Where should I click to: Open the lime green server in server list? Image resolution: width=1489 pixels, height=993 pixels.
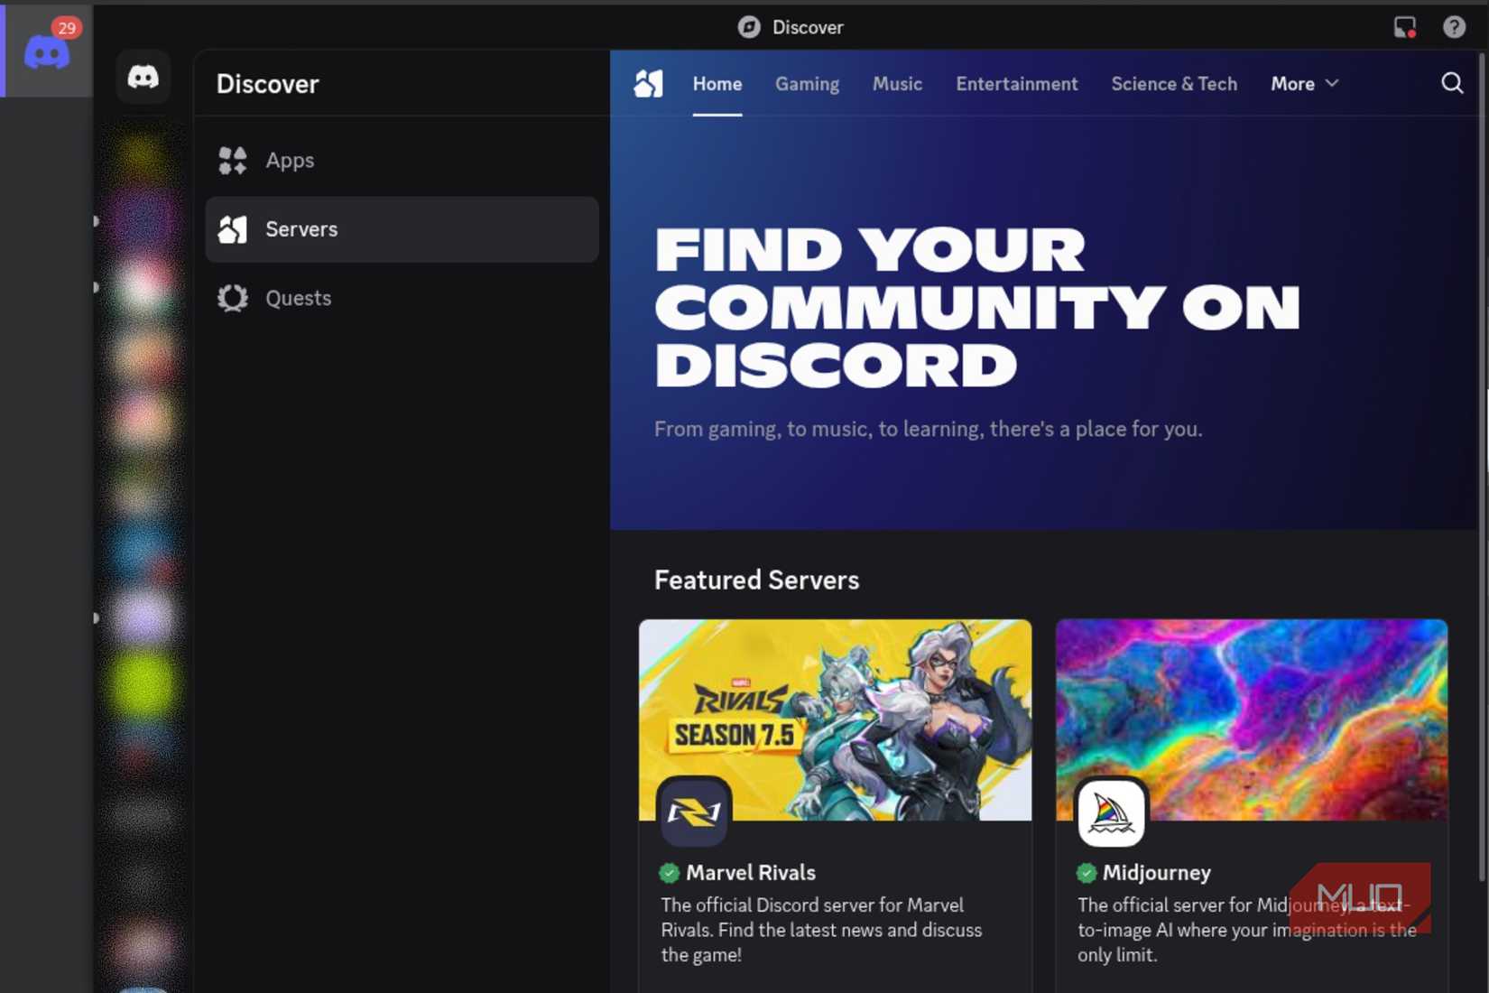pos(142,685)
